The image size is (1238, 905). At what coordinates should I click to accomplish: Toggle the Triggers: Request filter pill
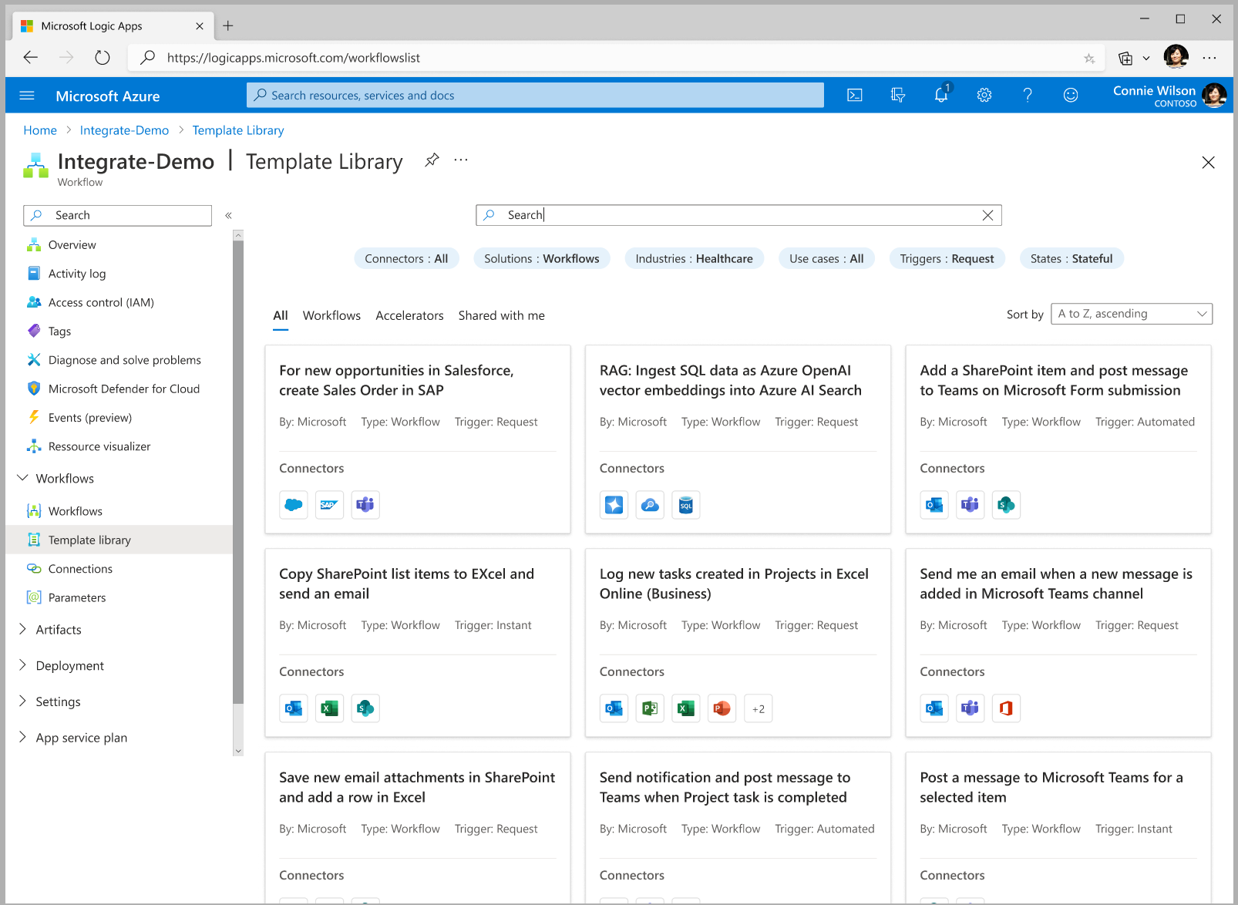[x=947, y=258]
